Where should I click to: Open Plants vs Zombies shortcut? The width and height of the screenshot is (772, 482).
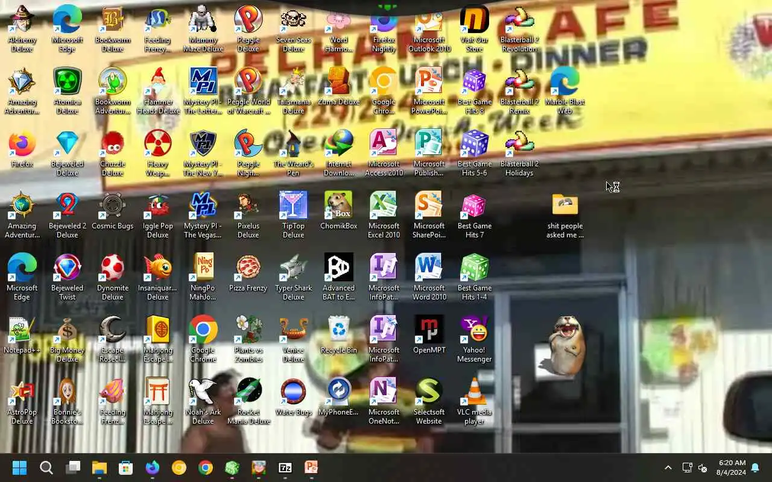248,339
